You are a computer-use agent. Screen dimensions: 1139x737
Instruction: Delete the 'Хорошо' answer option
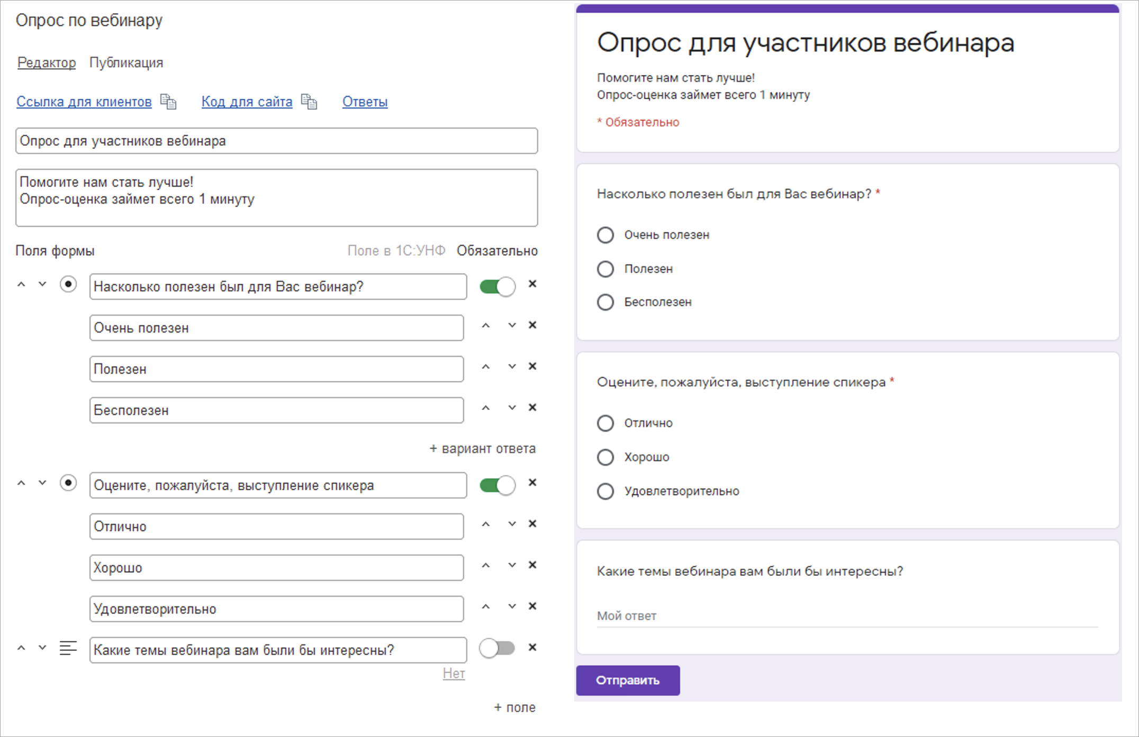point(532,565)
